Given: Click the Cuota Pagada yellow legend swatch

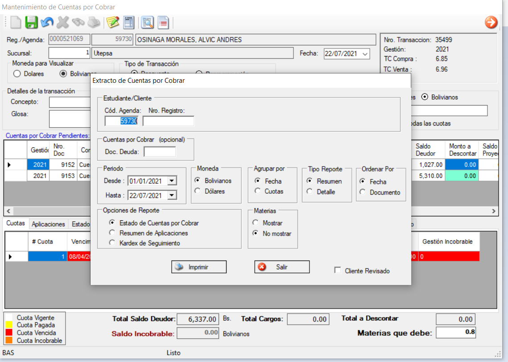Looking at the screenshot, I should (9, 325).
